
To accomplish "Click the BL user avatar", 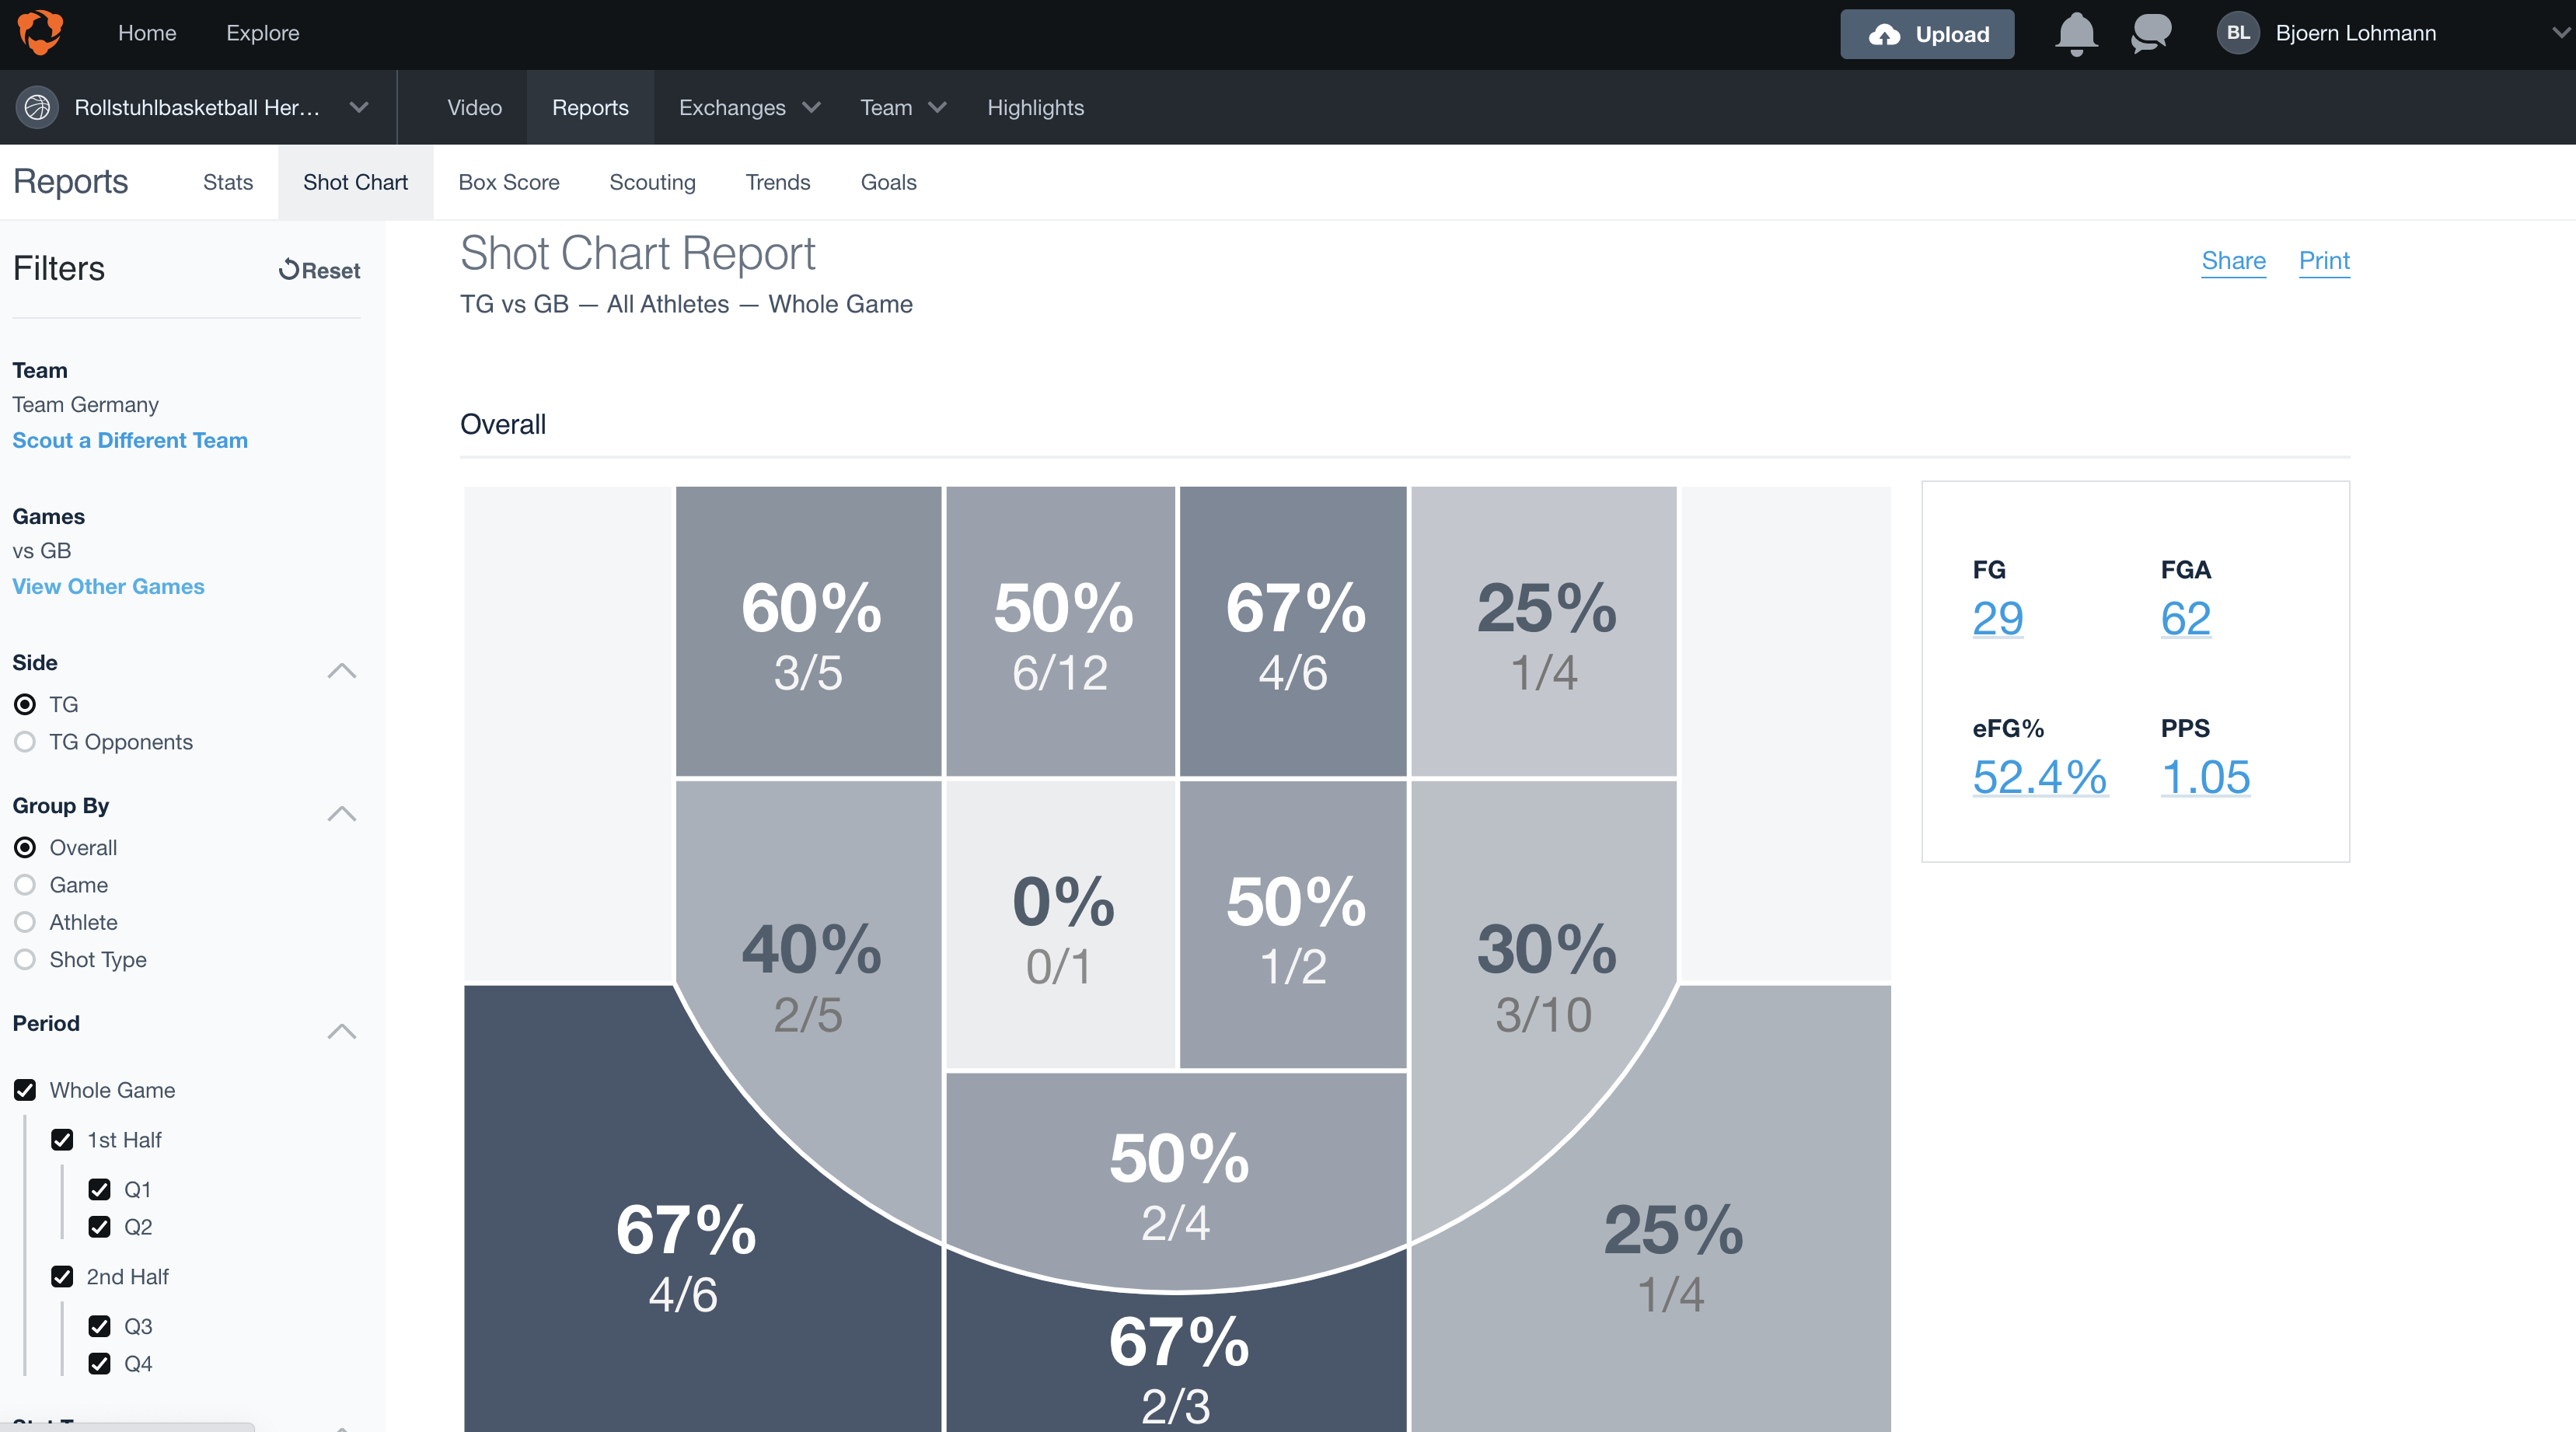I will click(2237, 33).
